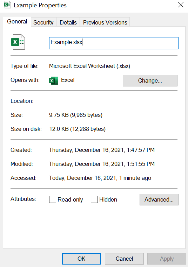188x267 pixels.
Task: Click the large Excel file icon
Action: coord(18,42)
